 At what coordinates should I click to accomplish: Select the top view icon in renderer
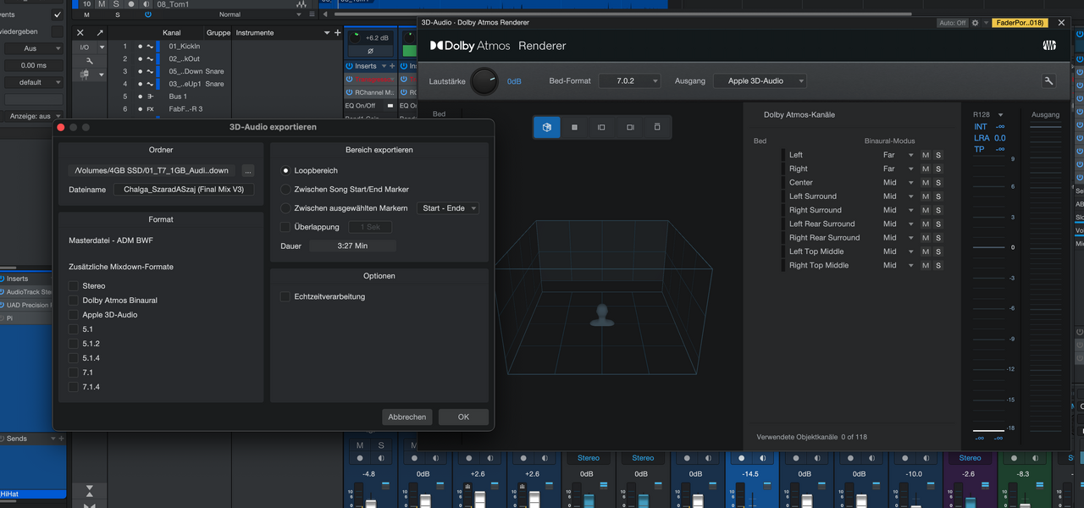click(574, 127)
